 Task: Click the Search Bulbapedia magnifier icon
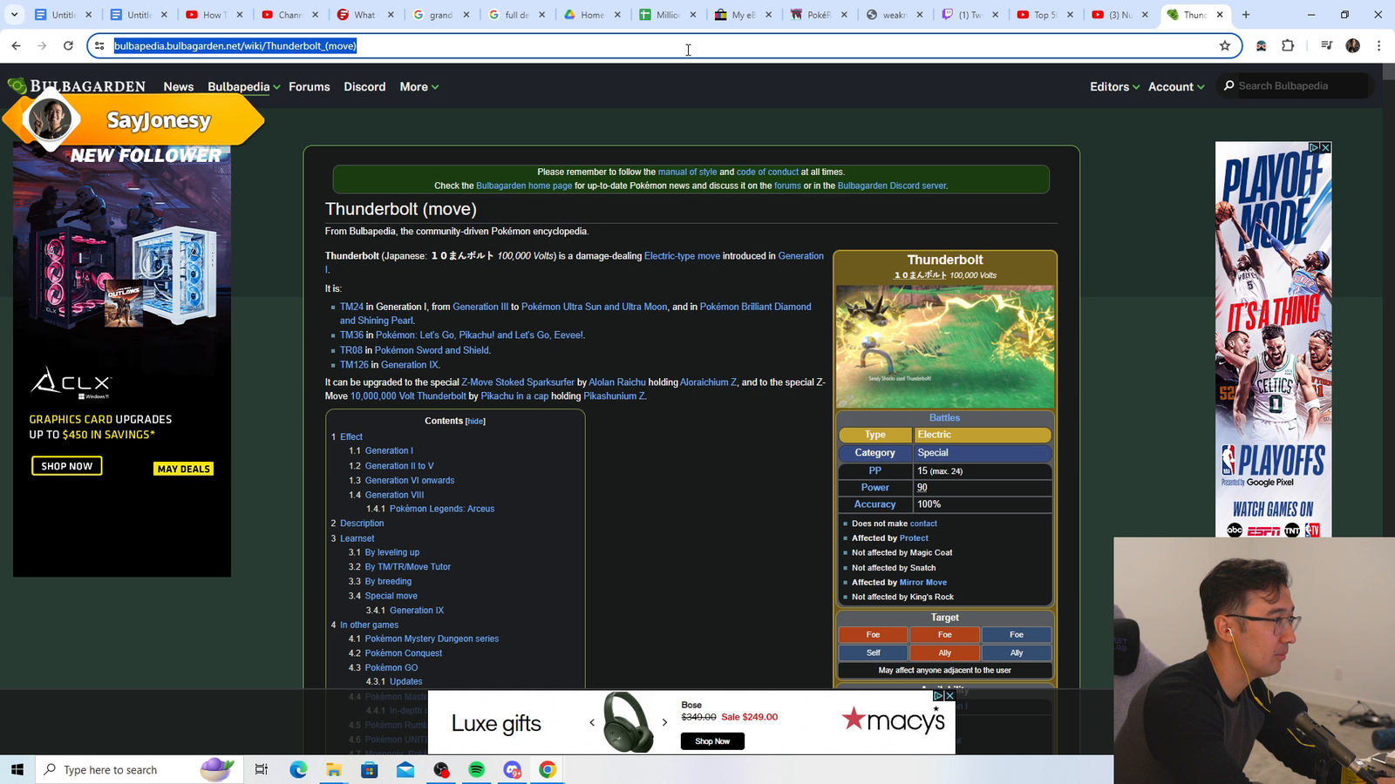(1229, 85)
